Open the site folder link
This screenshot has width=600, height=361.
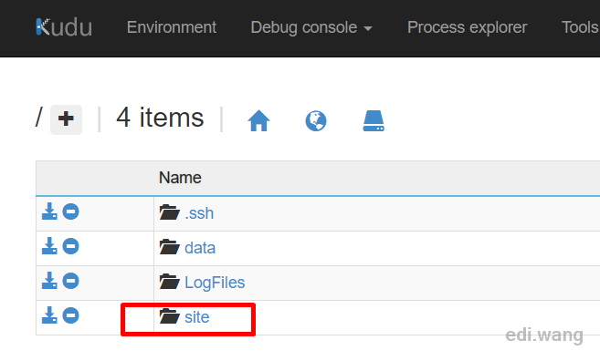tap(196, 317)
